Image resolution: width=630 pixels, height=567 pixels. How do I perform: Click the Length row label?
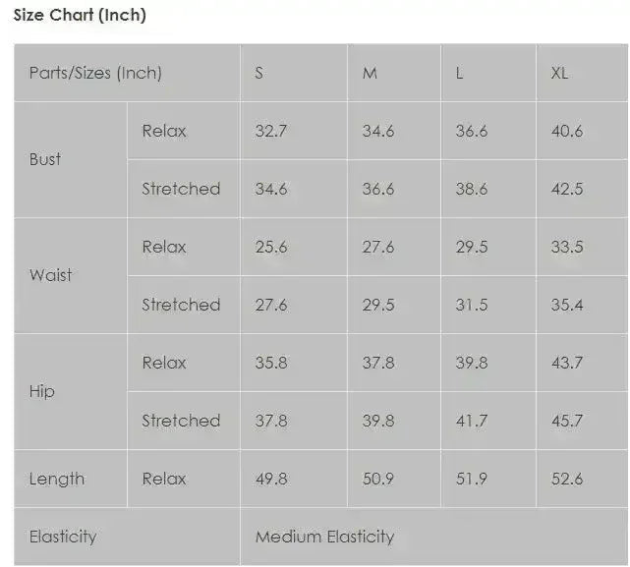coord(57,479)
